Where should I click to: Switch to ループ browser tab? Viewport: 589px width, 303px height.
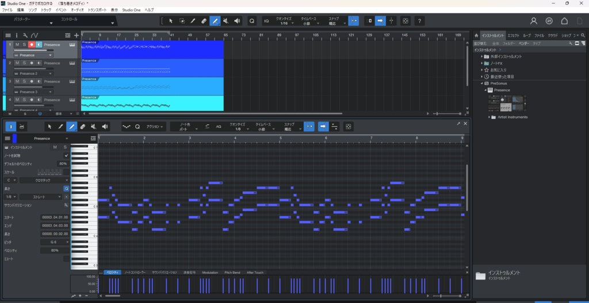pos(527,35)
